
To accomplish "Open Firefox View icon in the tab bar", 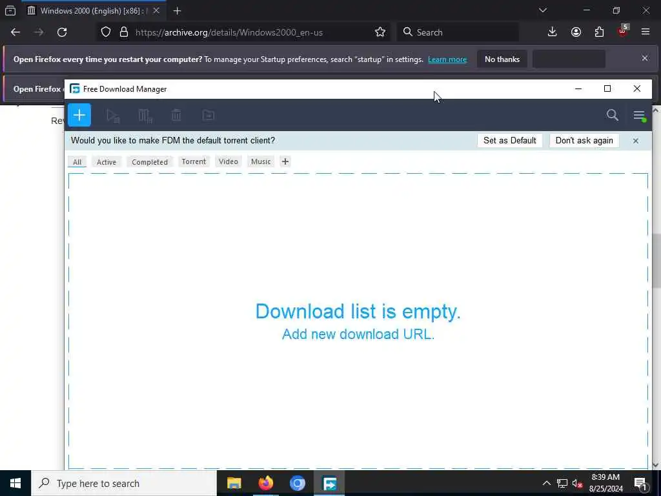I will click(10, 11).
